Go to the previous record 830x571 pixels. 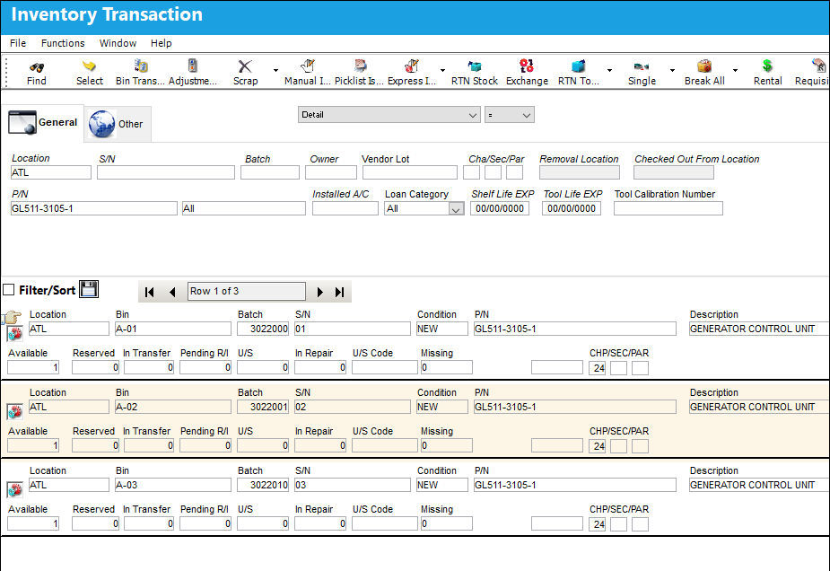pyautogui.click(x=172, y=292)
